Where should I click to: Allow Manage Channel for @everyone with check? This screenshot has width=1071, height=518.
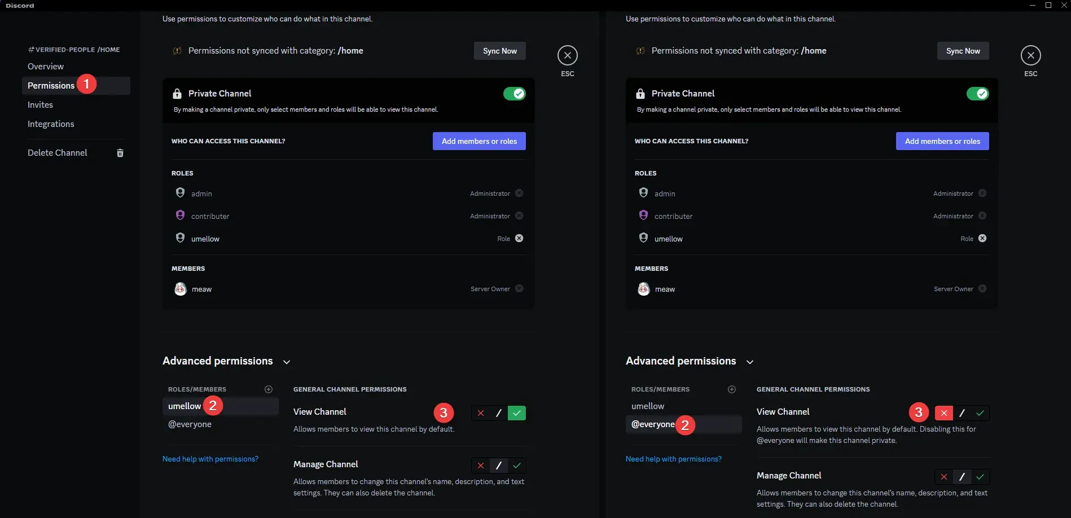point(980,477)
